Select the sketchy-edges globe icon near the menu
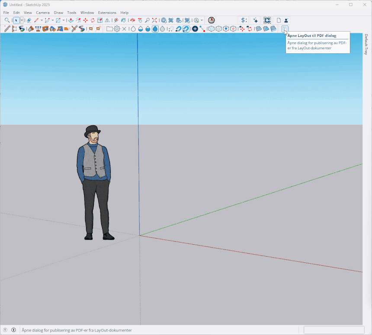This screenshot has width=372, height=335. click(211, 20)
